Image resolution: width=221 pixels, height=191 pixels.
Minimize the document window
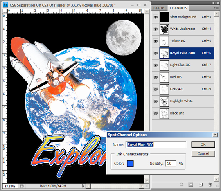132,5
